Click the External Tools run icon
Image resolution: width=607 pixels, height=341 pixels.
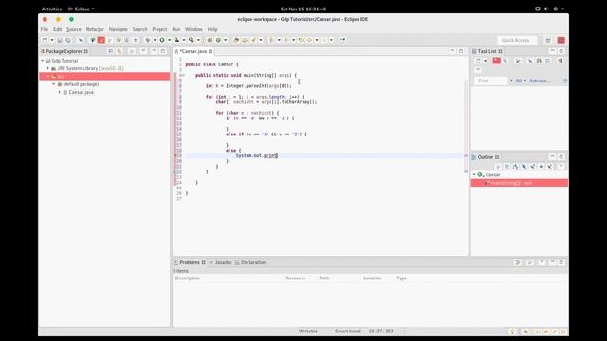(x=191, y=40)
